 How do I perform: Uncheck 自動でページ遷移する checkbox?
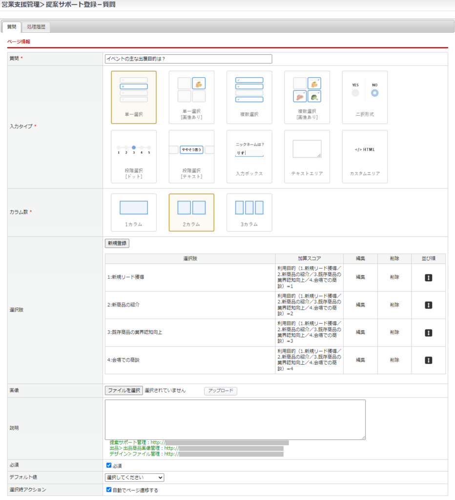[x=109, y=490]
